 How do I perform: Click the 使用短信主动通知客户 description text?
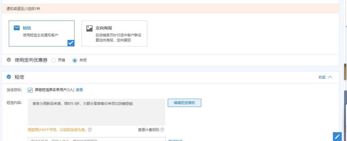tap(40, 35)
